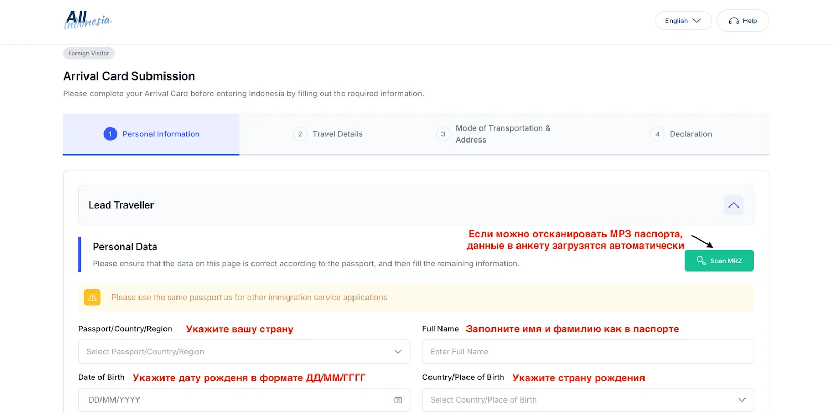Expand the Country/Place of Birth dropdown
This screenshot has height=413, width=833.
[587, 400]
